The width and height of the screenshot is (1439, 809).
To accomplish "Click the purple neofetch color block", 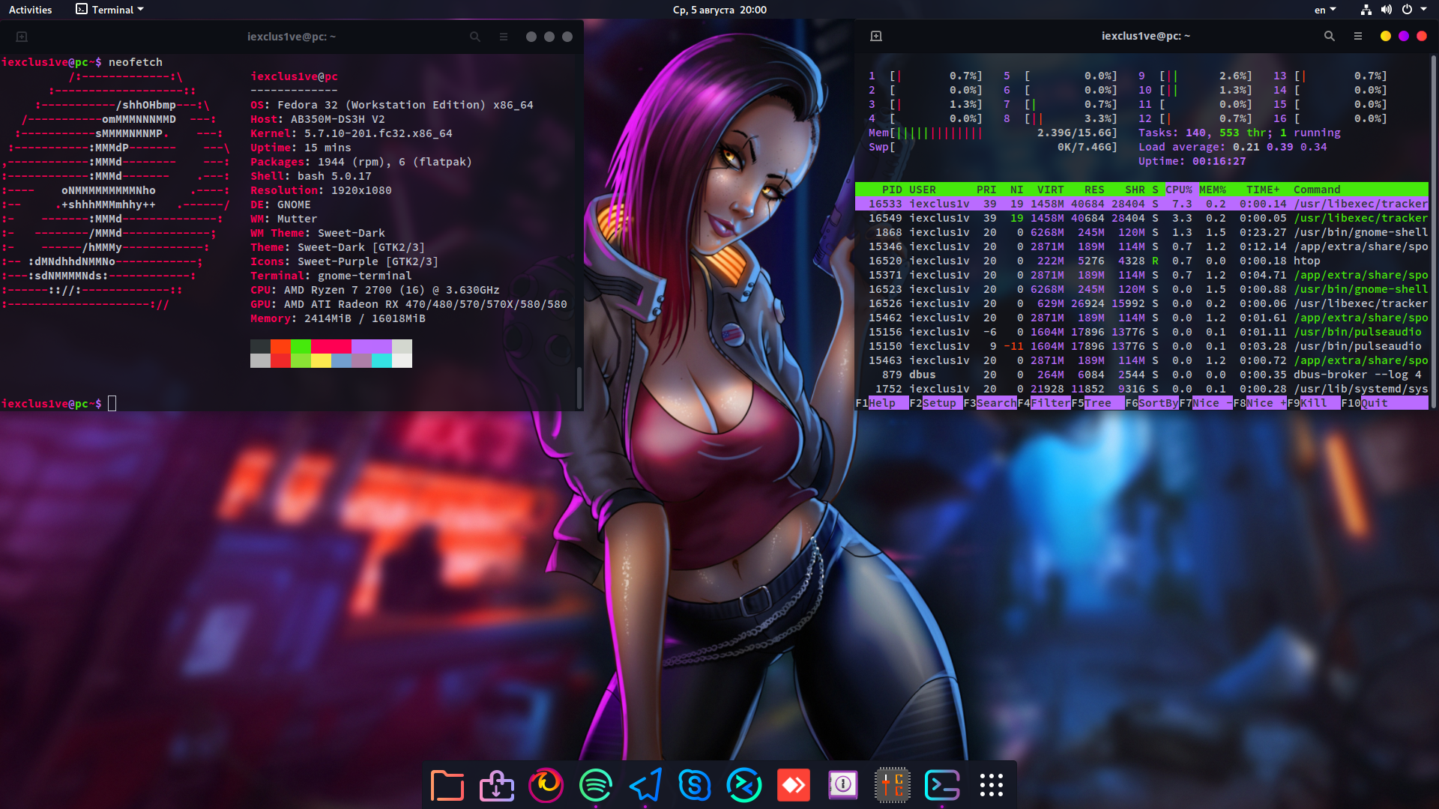I will point(372,347).
